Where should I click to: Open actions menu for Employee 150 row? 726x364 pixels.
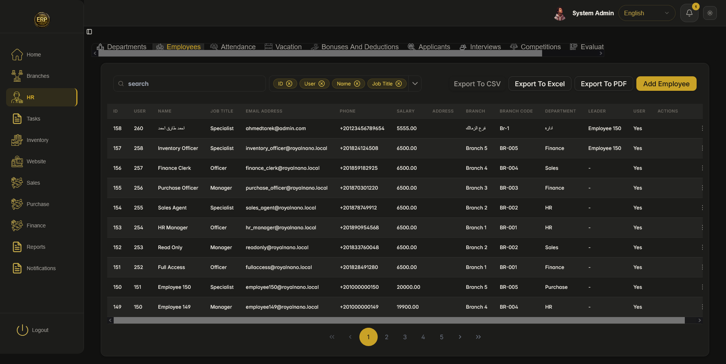click(x=702, y=287)
